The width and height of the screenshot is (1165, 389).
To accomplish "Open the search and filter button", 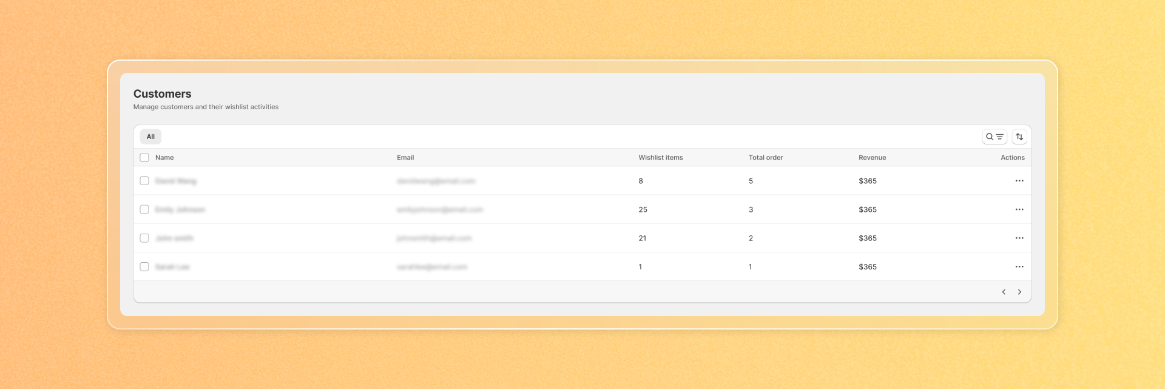I will pyautogui.click(x=994, y=137).
